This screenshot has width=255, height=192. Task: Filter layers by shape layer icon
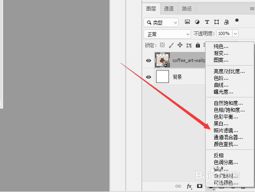[x=216, y=22]
